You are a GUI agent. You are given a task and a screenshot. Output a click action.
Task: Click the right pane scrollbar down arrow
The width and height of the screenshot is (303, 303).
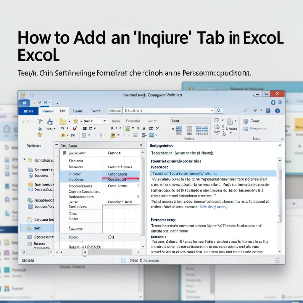pyautogui.click(x=279, y=252)
